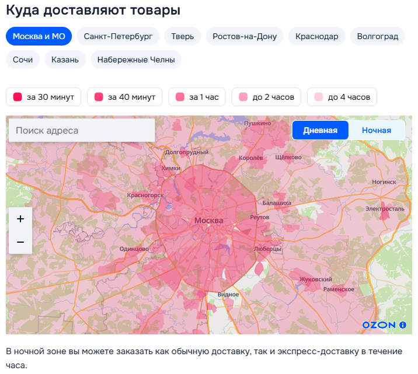Select the Набережные Челны city tab

coord(136,60)
